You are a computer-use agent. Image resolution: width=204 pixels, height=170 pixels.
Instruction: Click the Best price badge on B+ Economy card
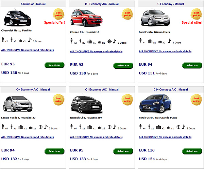coord(127,14)
